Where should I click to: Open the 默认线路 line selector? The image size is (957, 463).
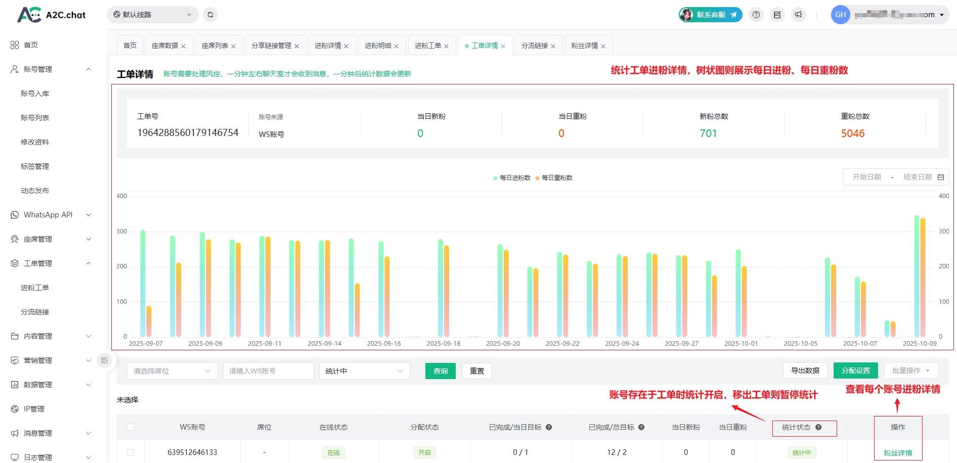pos(152,15)
